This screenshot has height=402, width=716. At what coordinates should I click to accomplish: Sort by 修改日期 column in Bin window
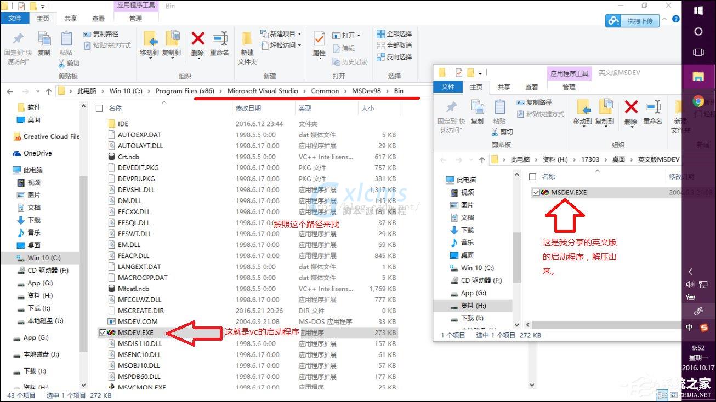click(x=248, y=108)
